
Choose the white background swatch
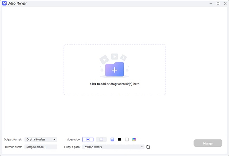pyautogui.click(x=127, y=139)
